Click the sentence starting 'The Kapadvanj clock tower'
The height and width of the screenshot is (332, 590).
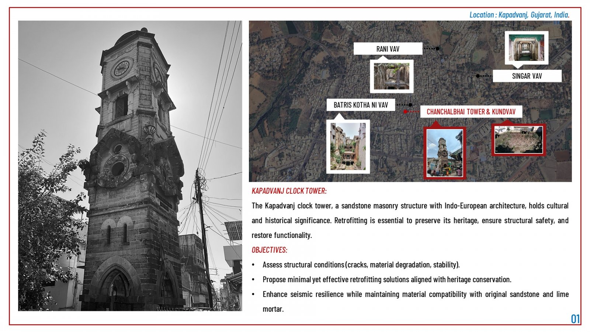point(410,213)
